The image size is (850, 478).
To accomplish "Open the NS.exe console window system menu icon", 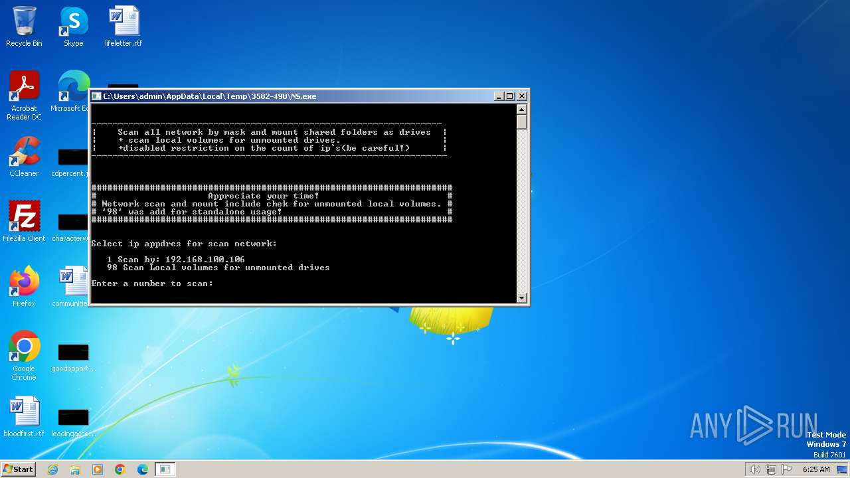I will click(96, 96).
